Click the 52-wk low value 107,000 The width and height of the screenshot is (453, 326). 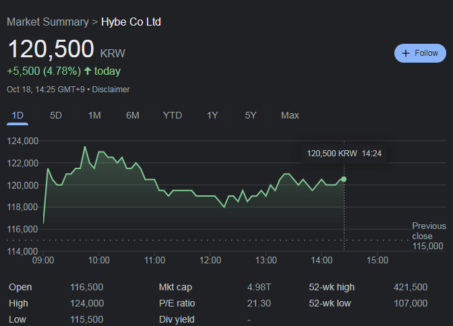click(411, 304)
